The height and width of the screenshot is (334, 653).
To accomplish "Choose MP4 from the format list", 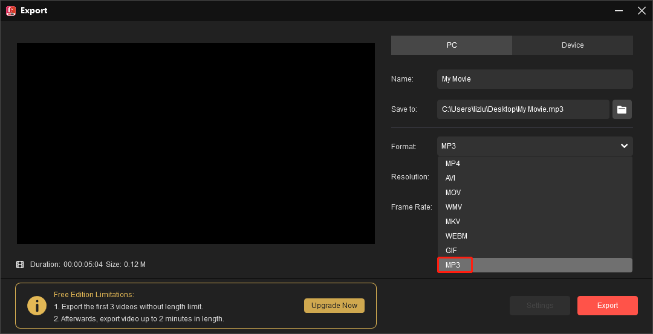I will click(x=534, y=164).
